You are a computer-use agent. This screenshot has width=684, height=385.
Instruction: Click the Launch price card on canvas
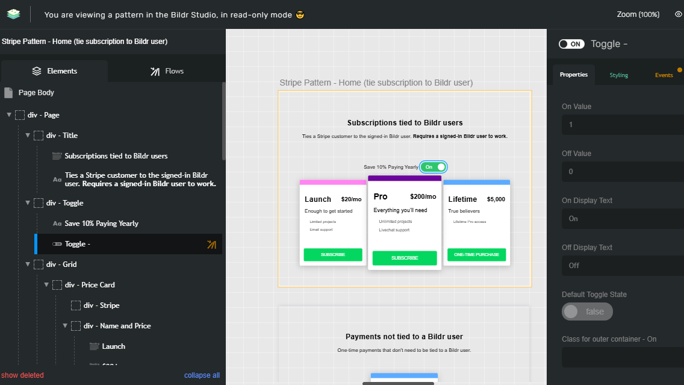click(x=333, y=222)
